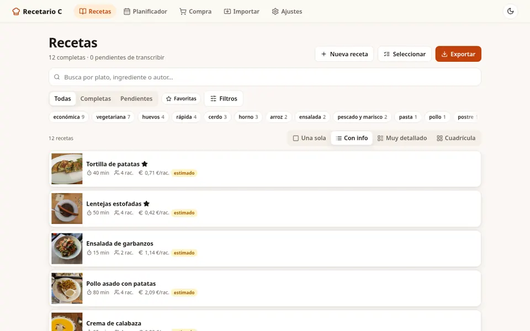The width and height of the screenshot is (530, 331).
Task: Click '12 completas · 0 pendientes de transcribir'
Action: pos(107,57)
